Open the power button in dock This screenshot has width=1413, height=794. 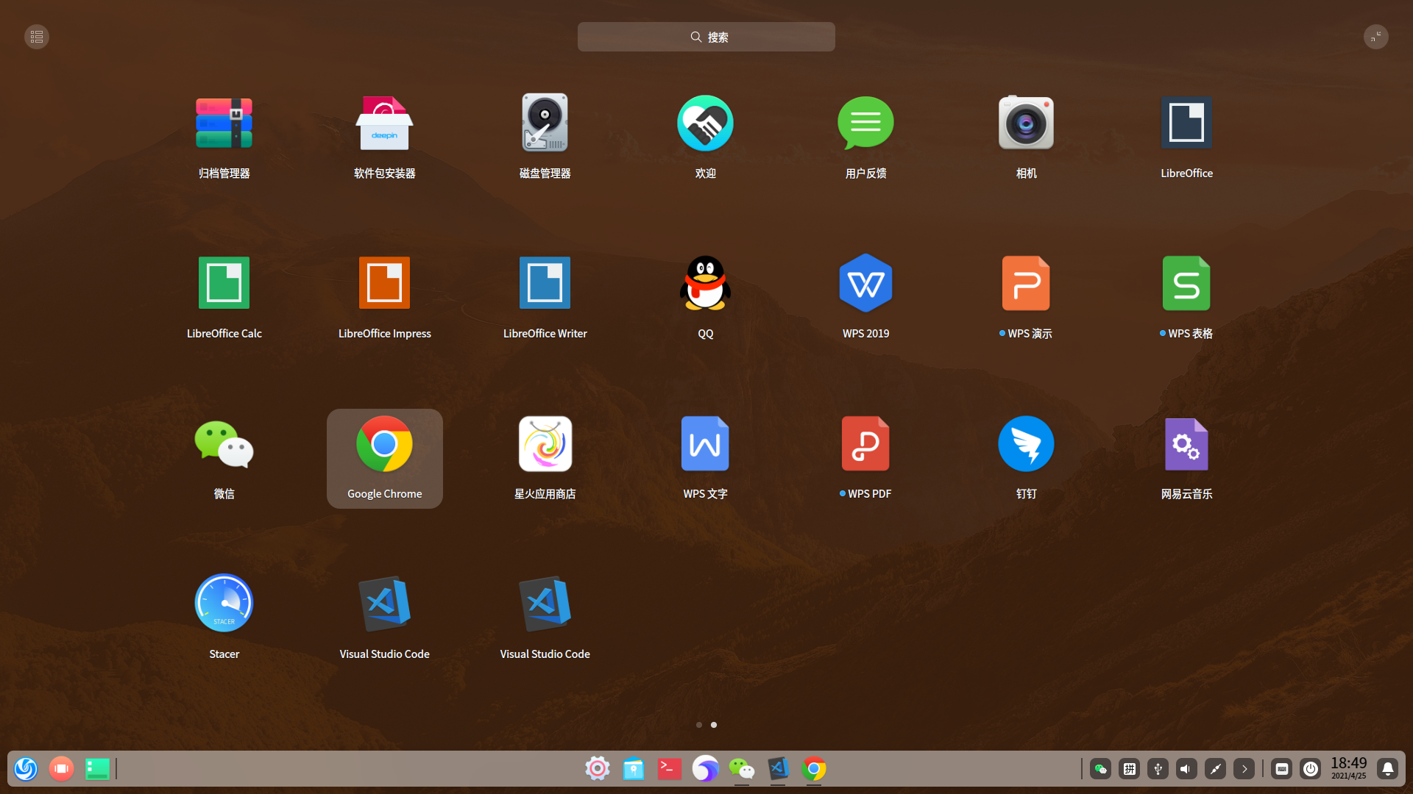1310,769
